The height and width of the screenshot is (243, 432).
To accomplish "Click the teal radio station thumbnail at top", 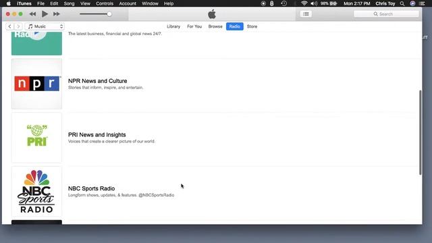I will click(x=36, y=43).
